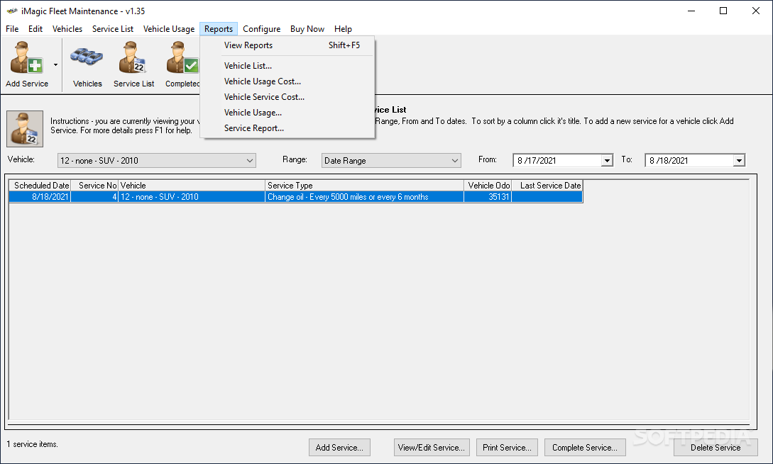Click the 35131 odometer cell
This screenshot has width=773, height=464.
pos(488,197)
